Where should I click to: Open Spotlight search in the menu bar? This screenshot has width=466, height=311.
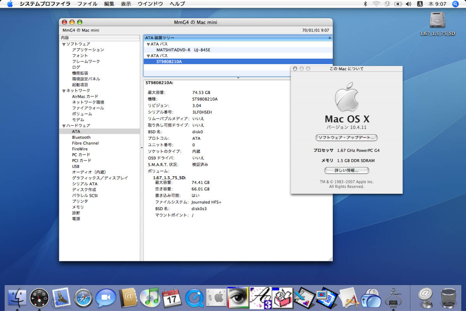456,4
